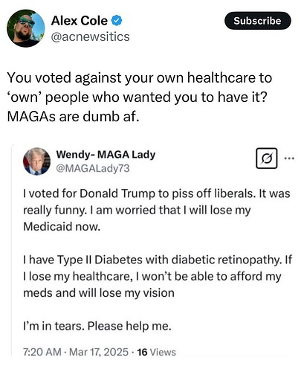The height and width of the screenshot is (372, 304).
Task: Visit the @acnewsitics handle
Action: tap(90, 37)
